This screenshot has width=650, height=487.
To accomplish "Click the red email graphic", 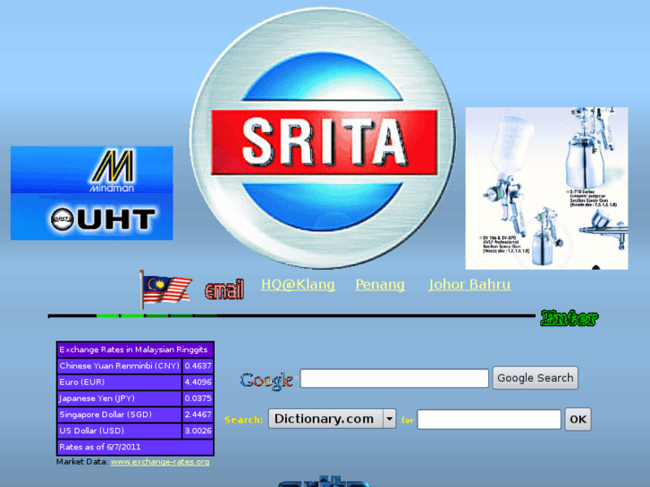I will click(224, 290).
